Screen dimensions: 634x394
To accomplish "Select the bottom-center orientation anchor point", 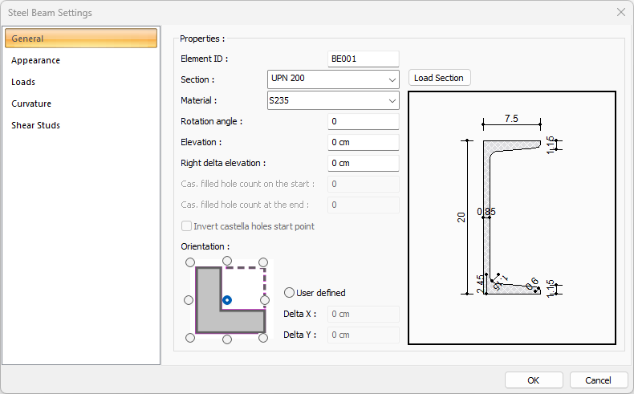I will pyautogui.click(x=227, y=339).
